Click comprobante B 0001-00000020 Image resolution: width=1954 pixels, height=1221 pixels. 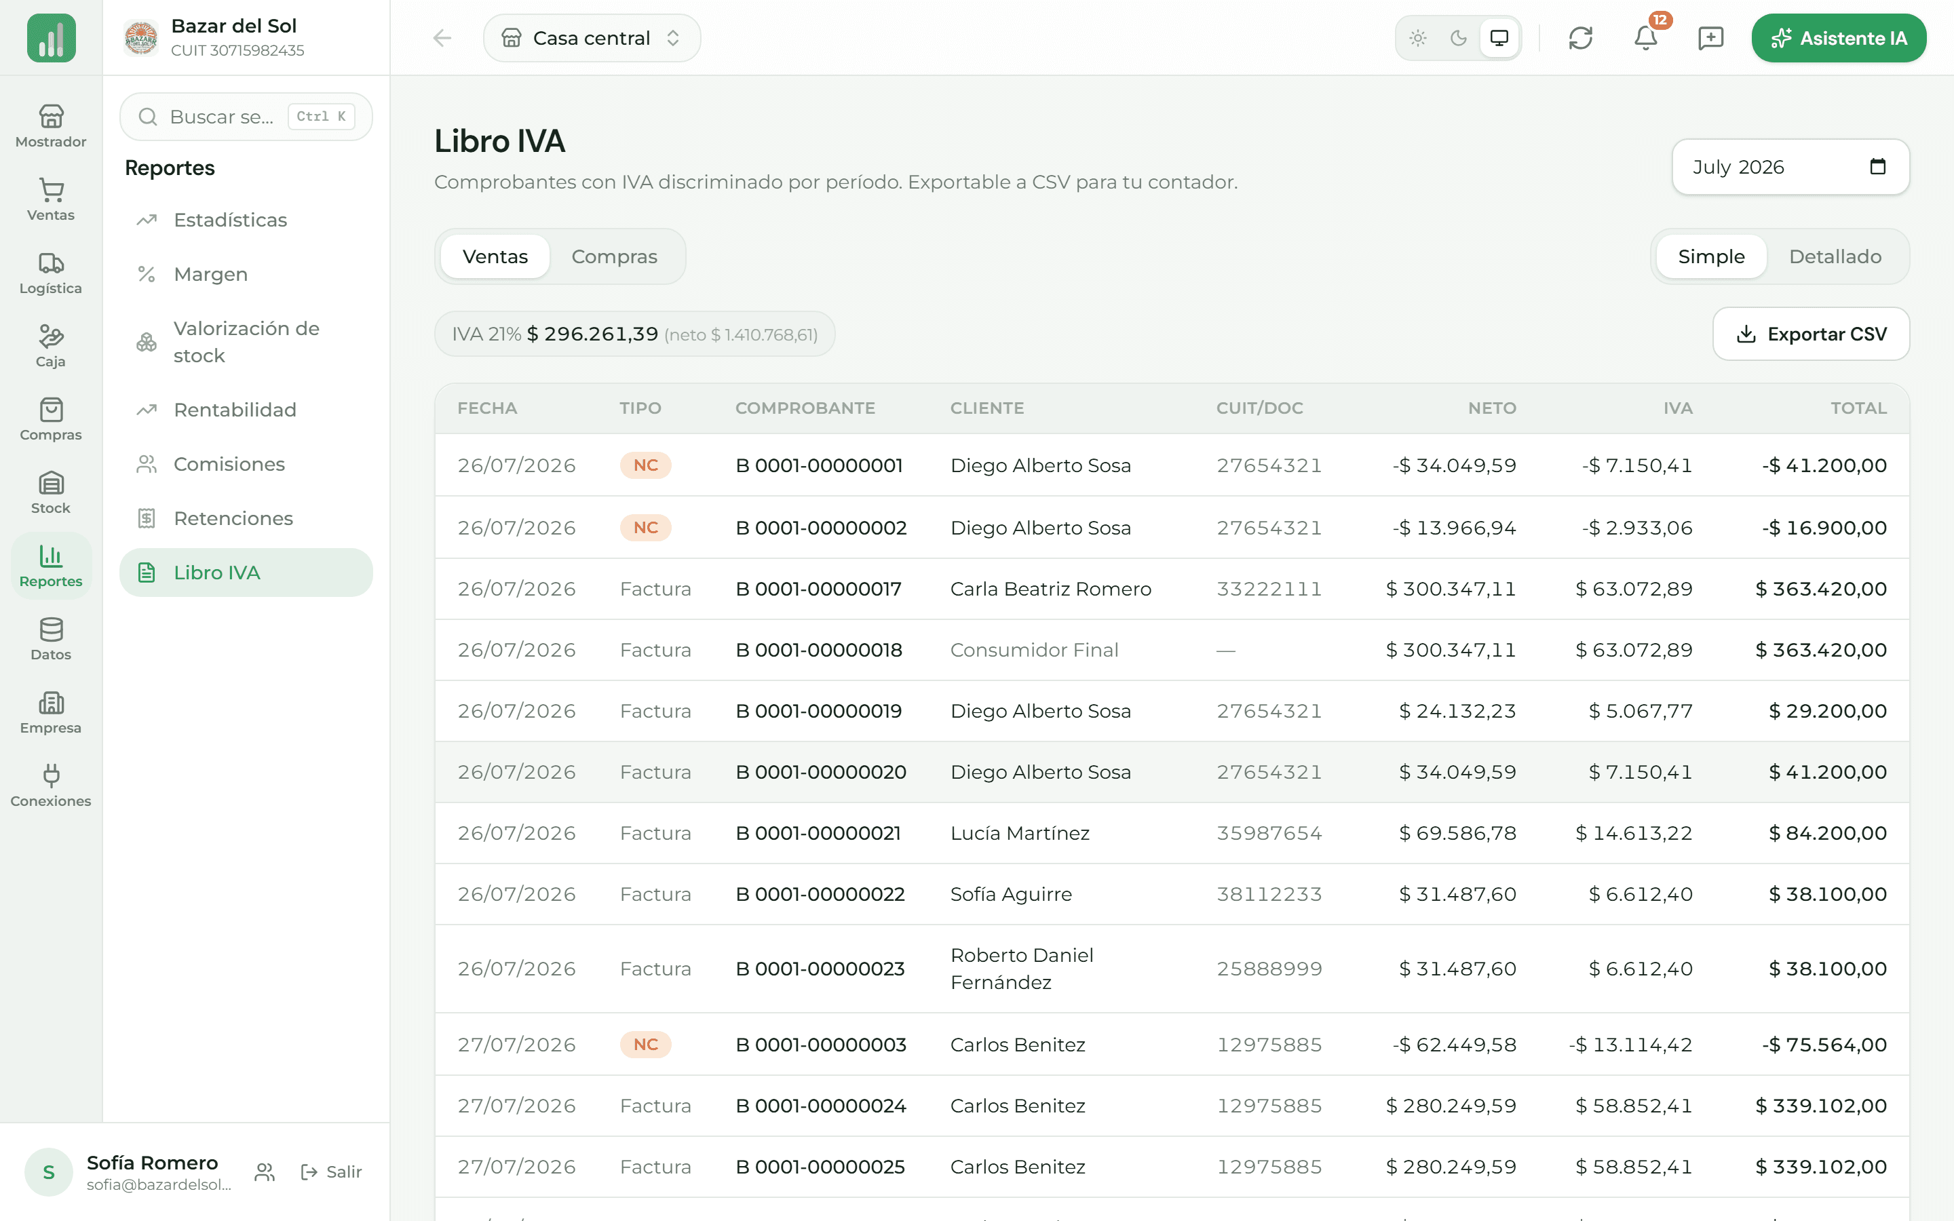coord(820,772)
